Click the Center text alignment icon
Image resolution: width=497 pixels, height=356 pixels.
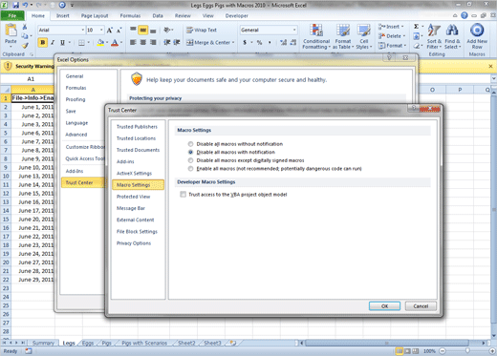[143, 42]
